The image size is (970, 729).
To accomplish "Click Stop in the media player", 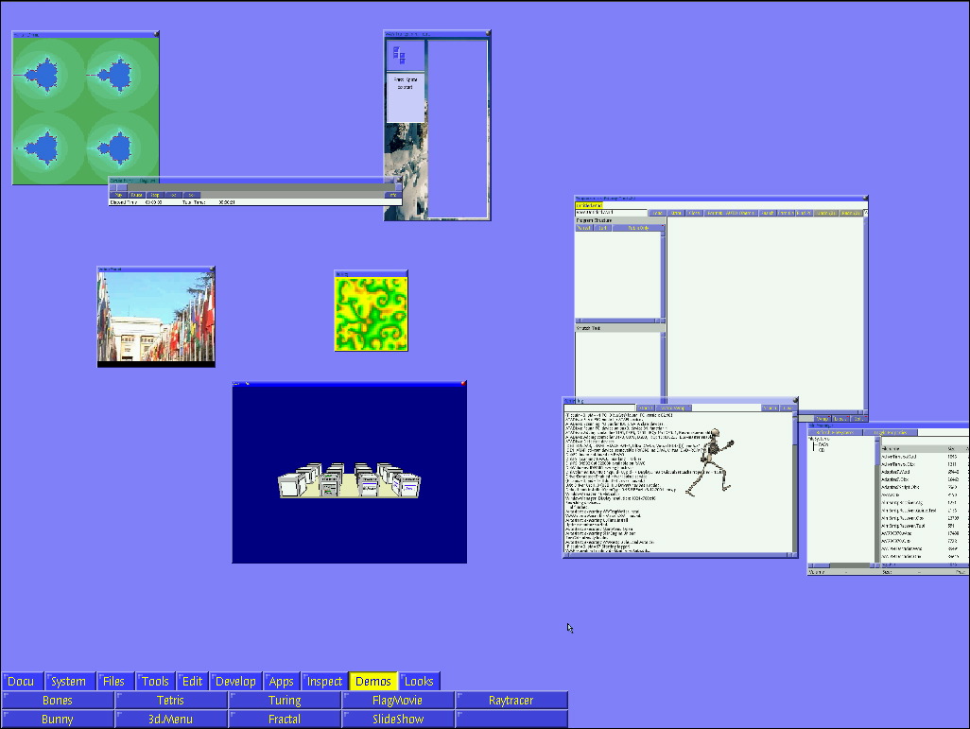I will 155,195.
